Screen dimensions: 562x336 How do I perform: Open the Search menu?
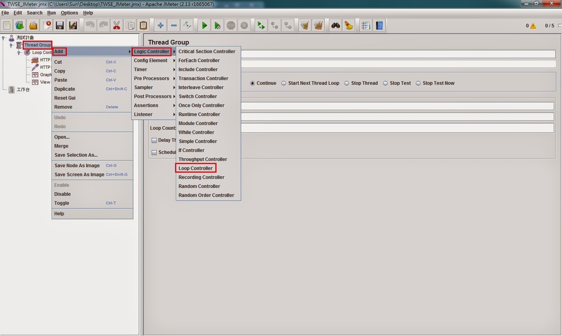coord(34,13)
